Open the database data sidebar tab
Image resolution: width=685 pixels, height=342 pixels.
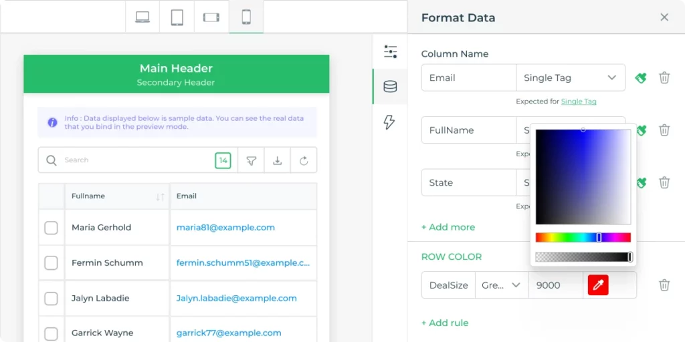pyautogui.click(x=390, y=86)
